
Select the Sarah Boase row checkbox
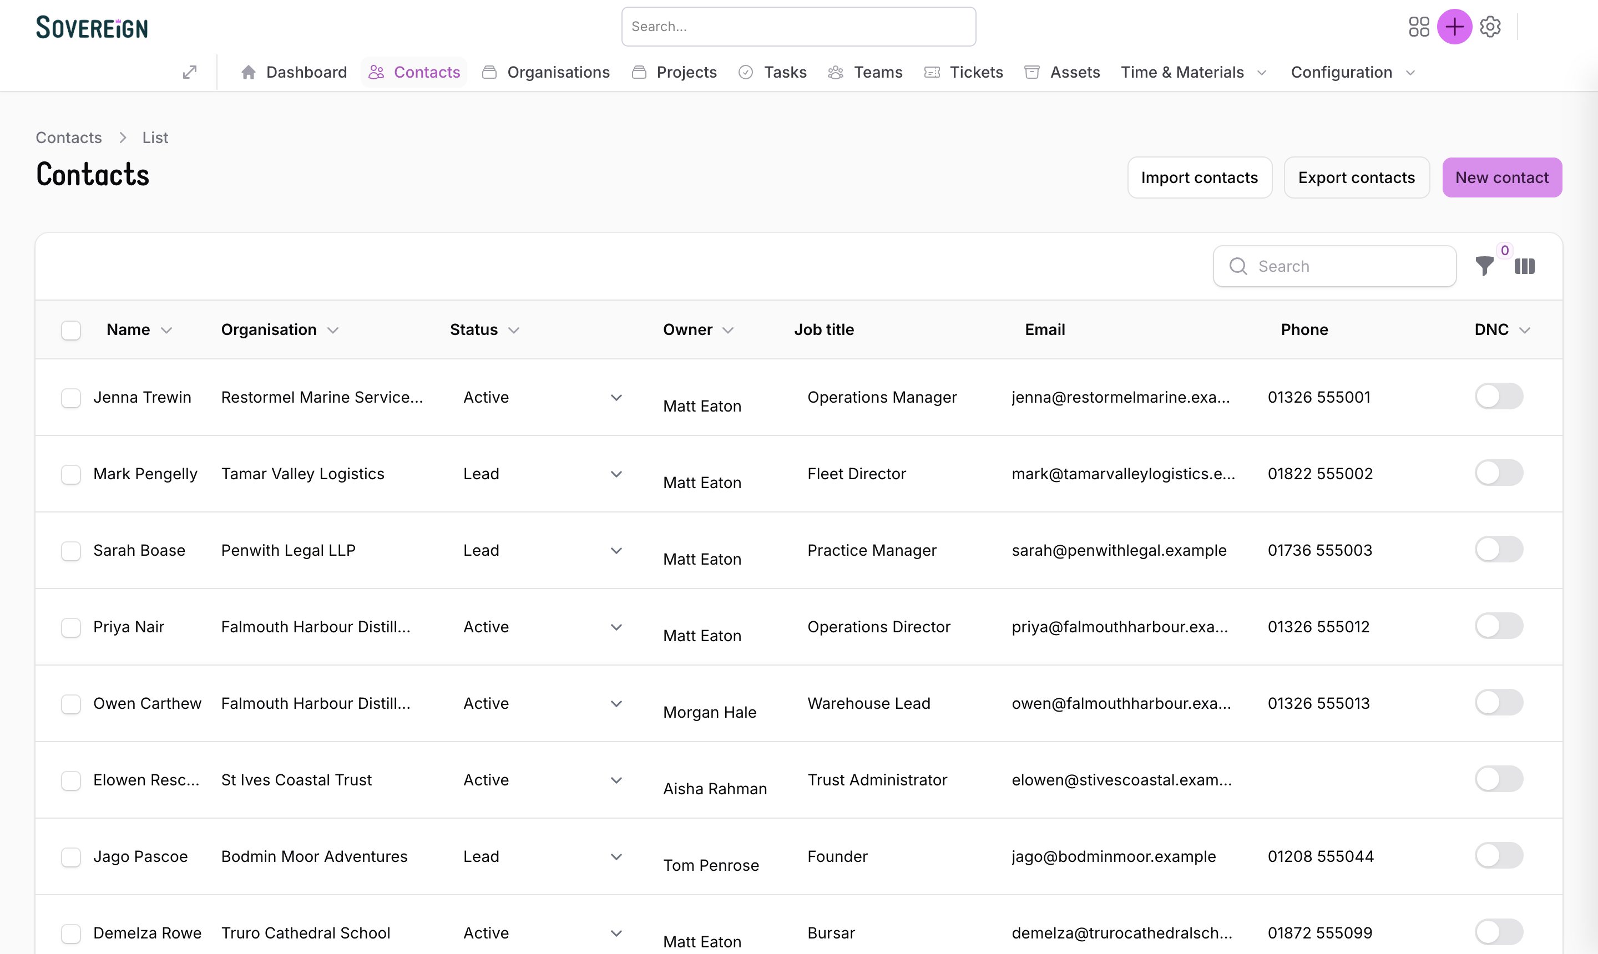pyautogui.click(x=70, y=551)
